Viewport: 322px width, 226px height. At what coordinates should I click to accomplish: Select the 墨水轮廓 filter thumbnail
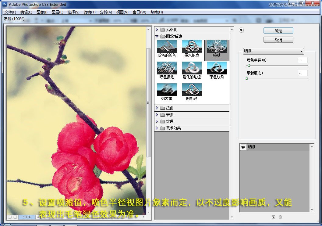click(x=192, y=46)
